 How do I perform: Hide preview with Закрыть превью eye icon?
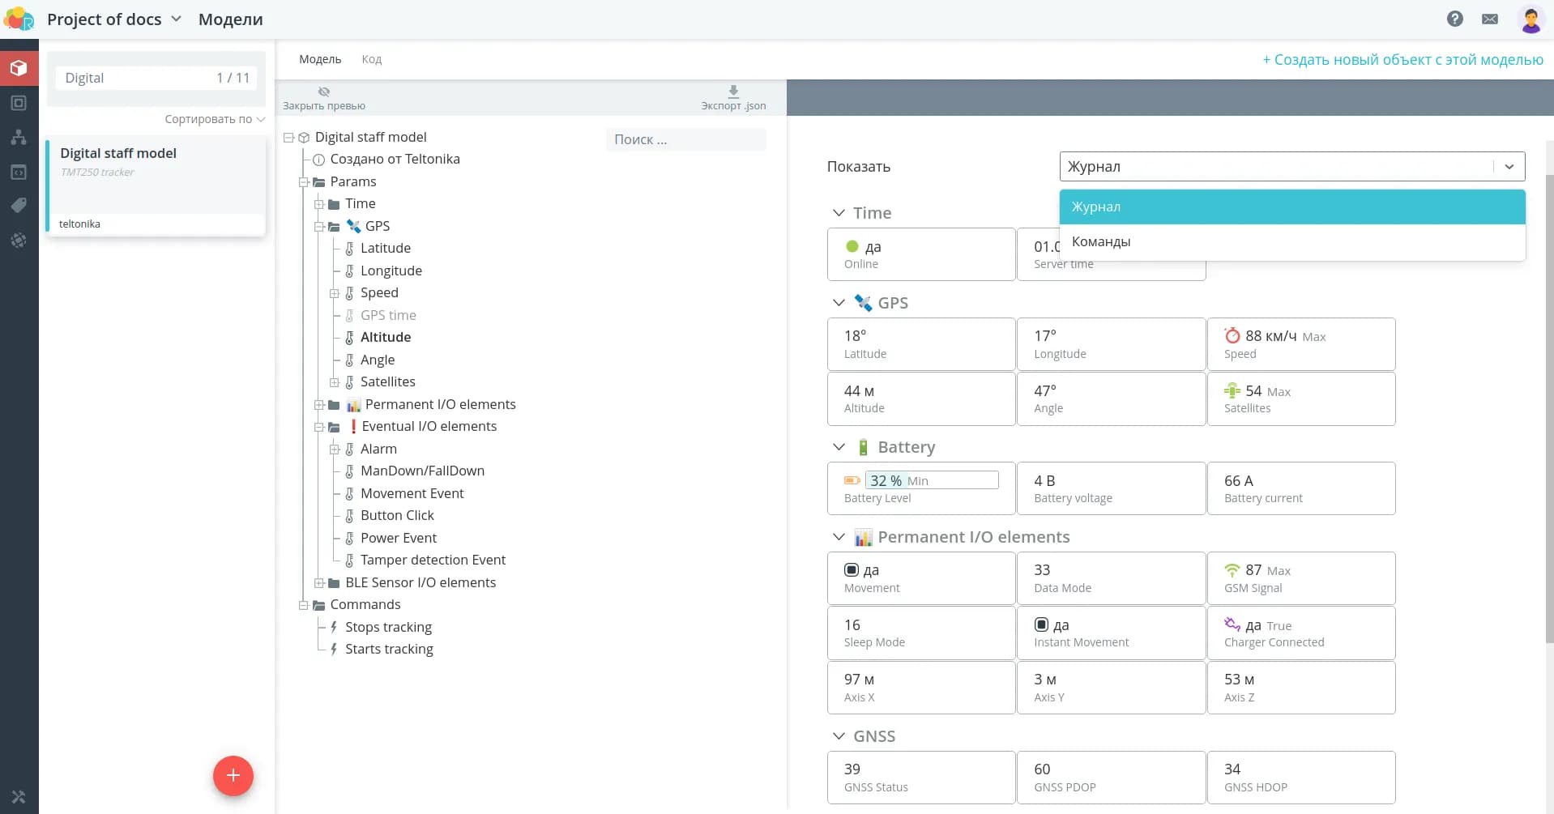(x=324, y=92)
